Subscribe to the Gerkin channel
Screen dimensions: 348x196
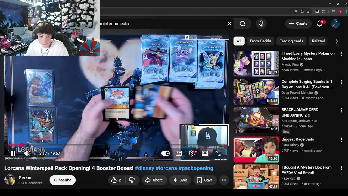click(63, 180)
